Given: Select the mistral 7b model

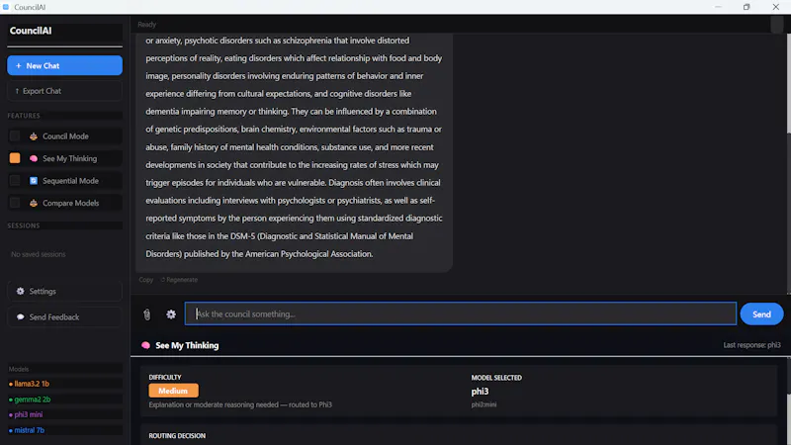Looking at the screenshot, I should tap(30, 430).
